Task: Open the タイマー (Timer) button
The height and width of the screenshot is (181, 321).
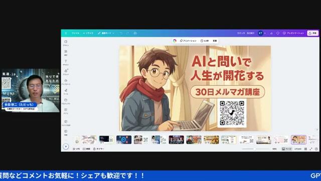Action: tap(98, 149)
